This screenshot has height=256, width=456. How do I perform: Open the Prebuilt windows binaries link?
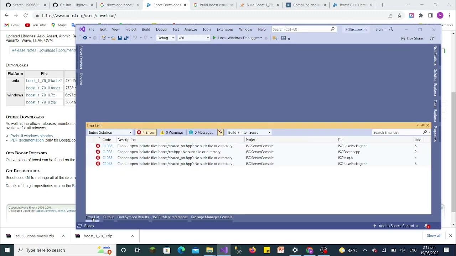click(32, 136)
